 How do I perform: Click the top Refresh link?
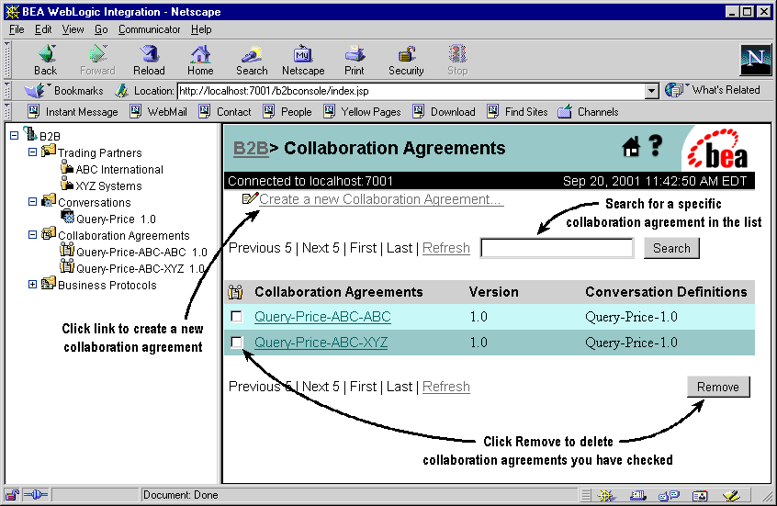coord(446,248)
